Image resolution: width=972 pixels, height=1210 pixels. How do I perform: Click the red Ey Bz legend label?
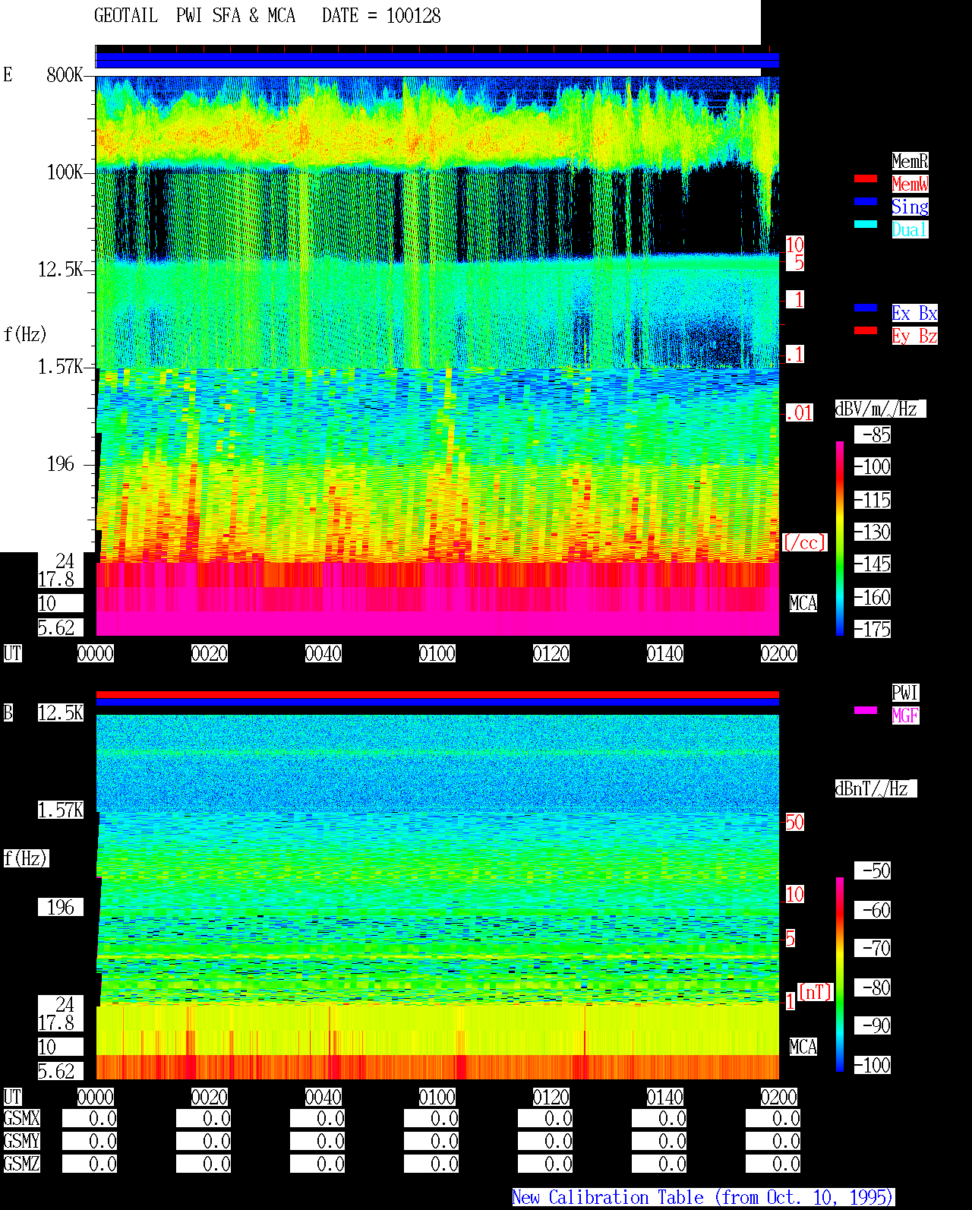(x=914, y=336)
